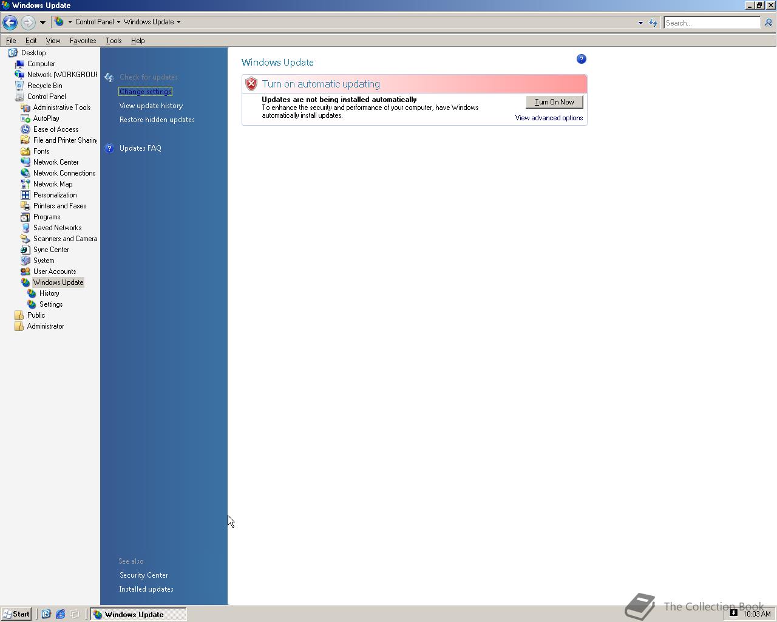Open the Fonts folder icon
Image resolution: width=777 pixels, height=622 pixels.
[25, 151]
